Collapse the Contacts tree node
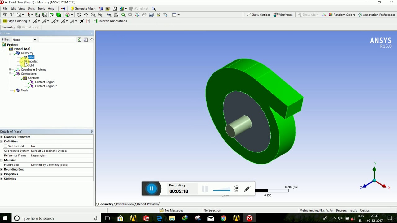This screenshot has width=397, height=223. coord(17,78)
